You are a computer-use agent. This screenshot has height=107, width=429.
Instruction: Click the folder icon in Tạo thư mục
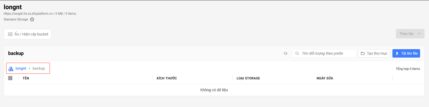[x=363, y=53]
